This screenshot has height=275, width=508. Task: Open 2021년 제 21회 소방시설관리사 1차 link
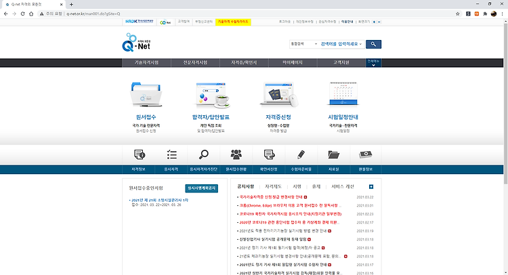(160, 200)
